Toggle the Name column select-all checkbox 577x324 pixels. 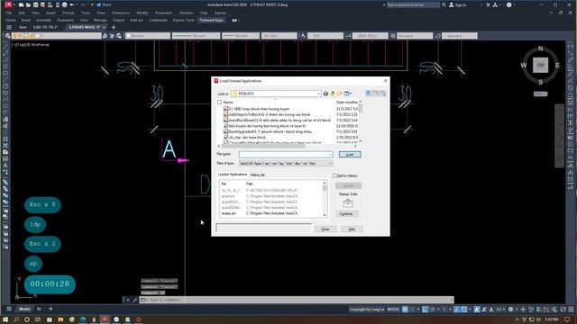coord(220,102)
